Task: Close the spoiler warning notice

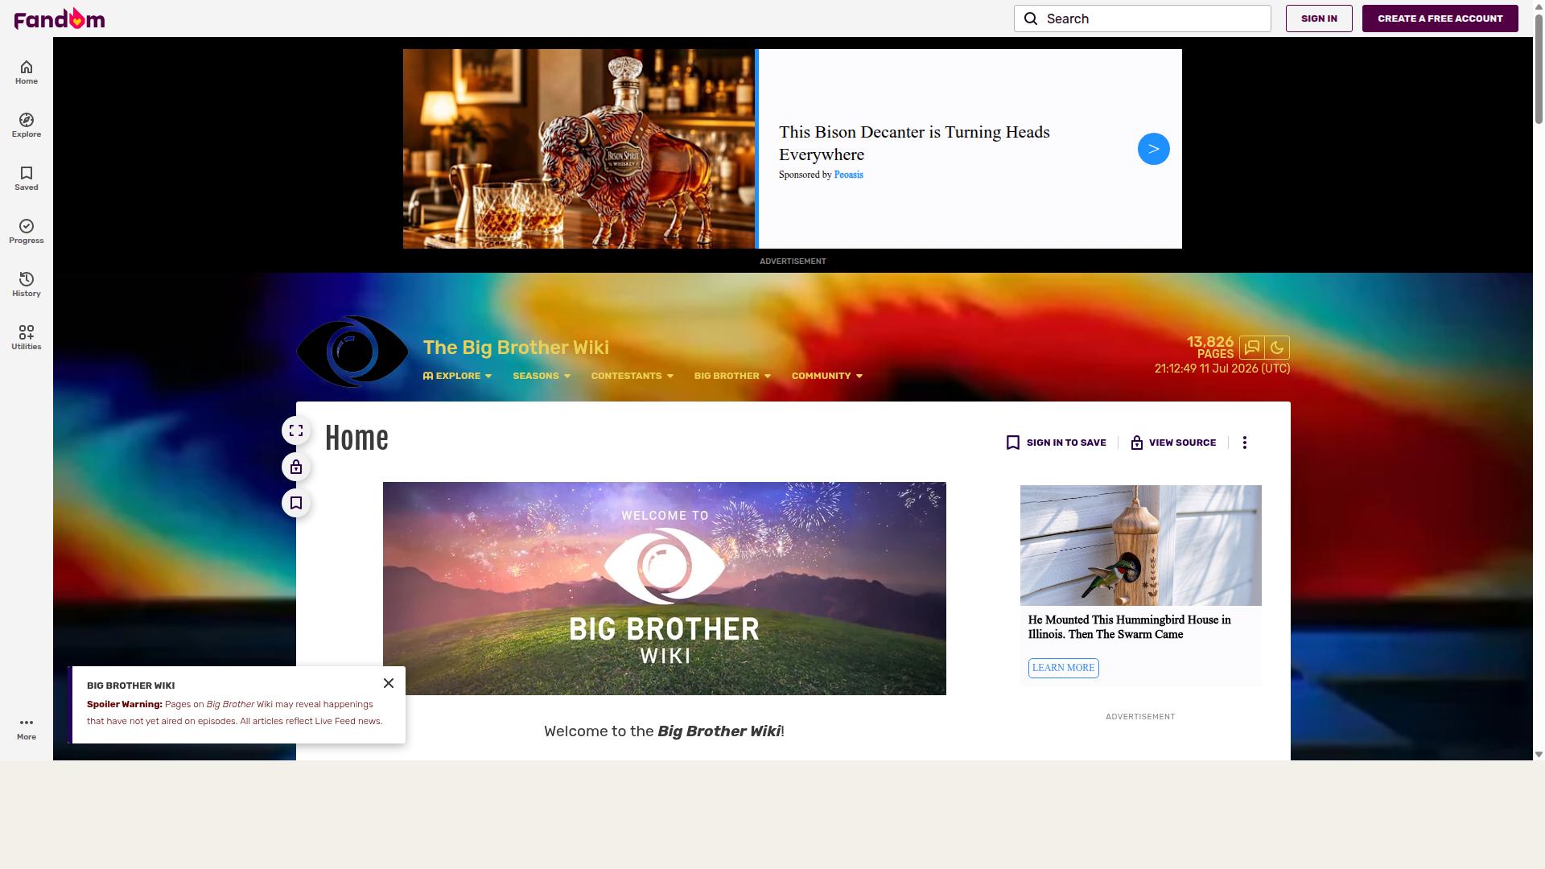Action: [389, 683]
